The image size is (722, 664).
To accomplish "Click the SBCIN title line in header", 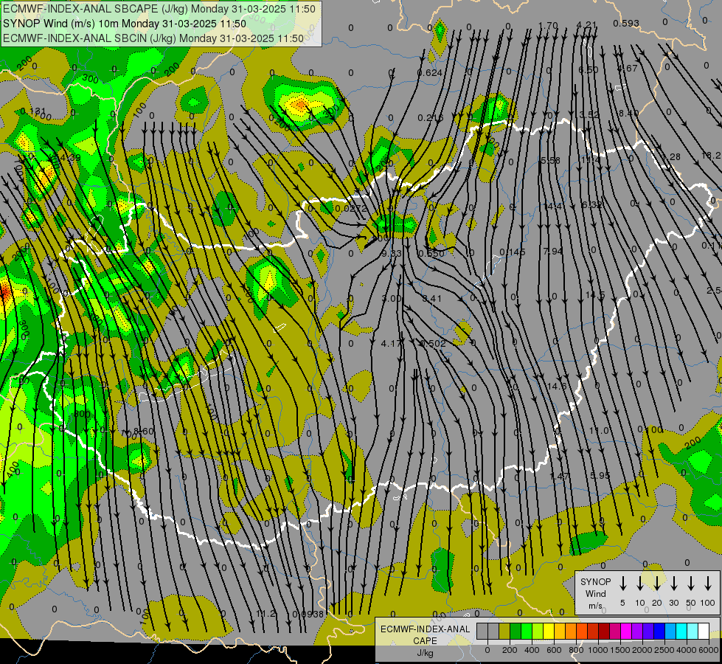I will coord(153,38).
